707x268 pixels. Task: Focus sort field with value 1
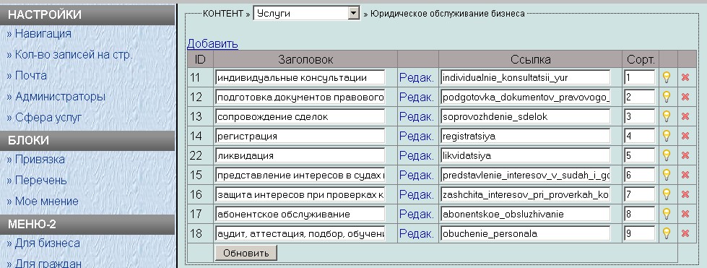[x=640, y=77]
